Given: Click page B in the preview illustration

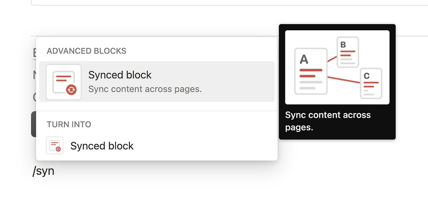Looking at the screenshot, I should (348, 52).
